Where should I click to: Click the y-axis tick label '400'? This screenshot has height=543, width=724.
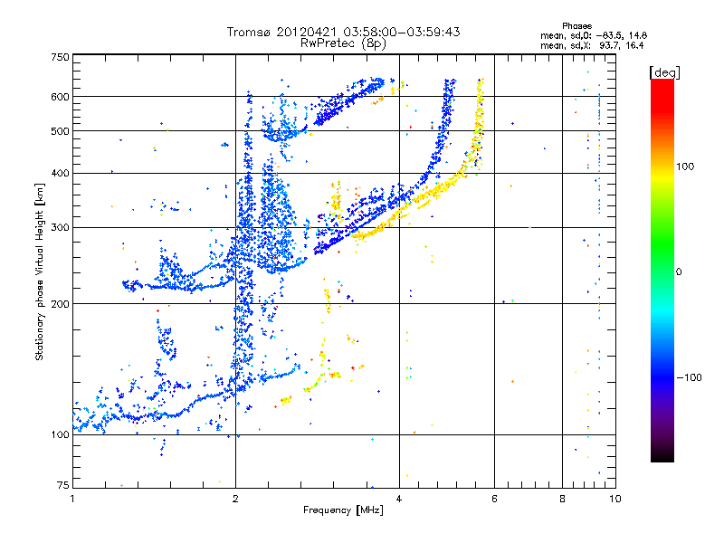click(61, 174)
